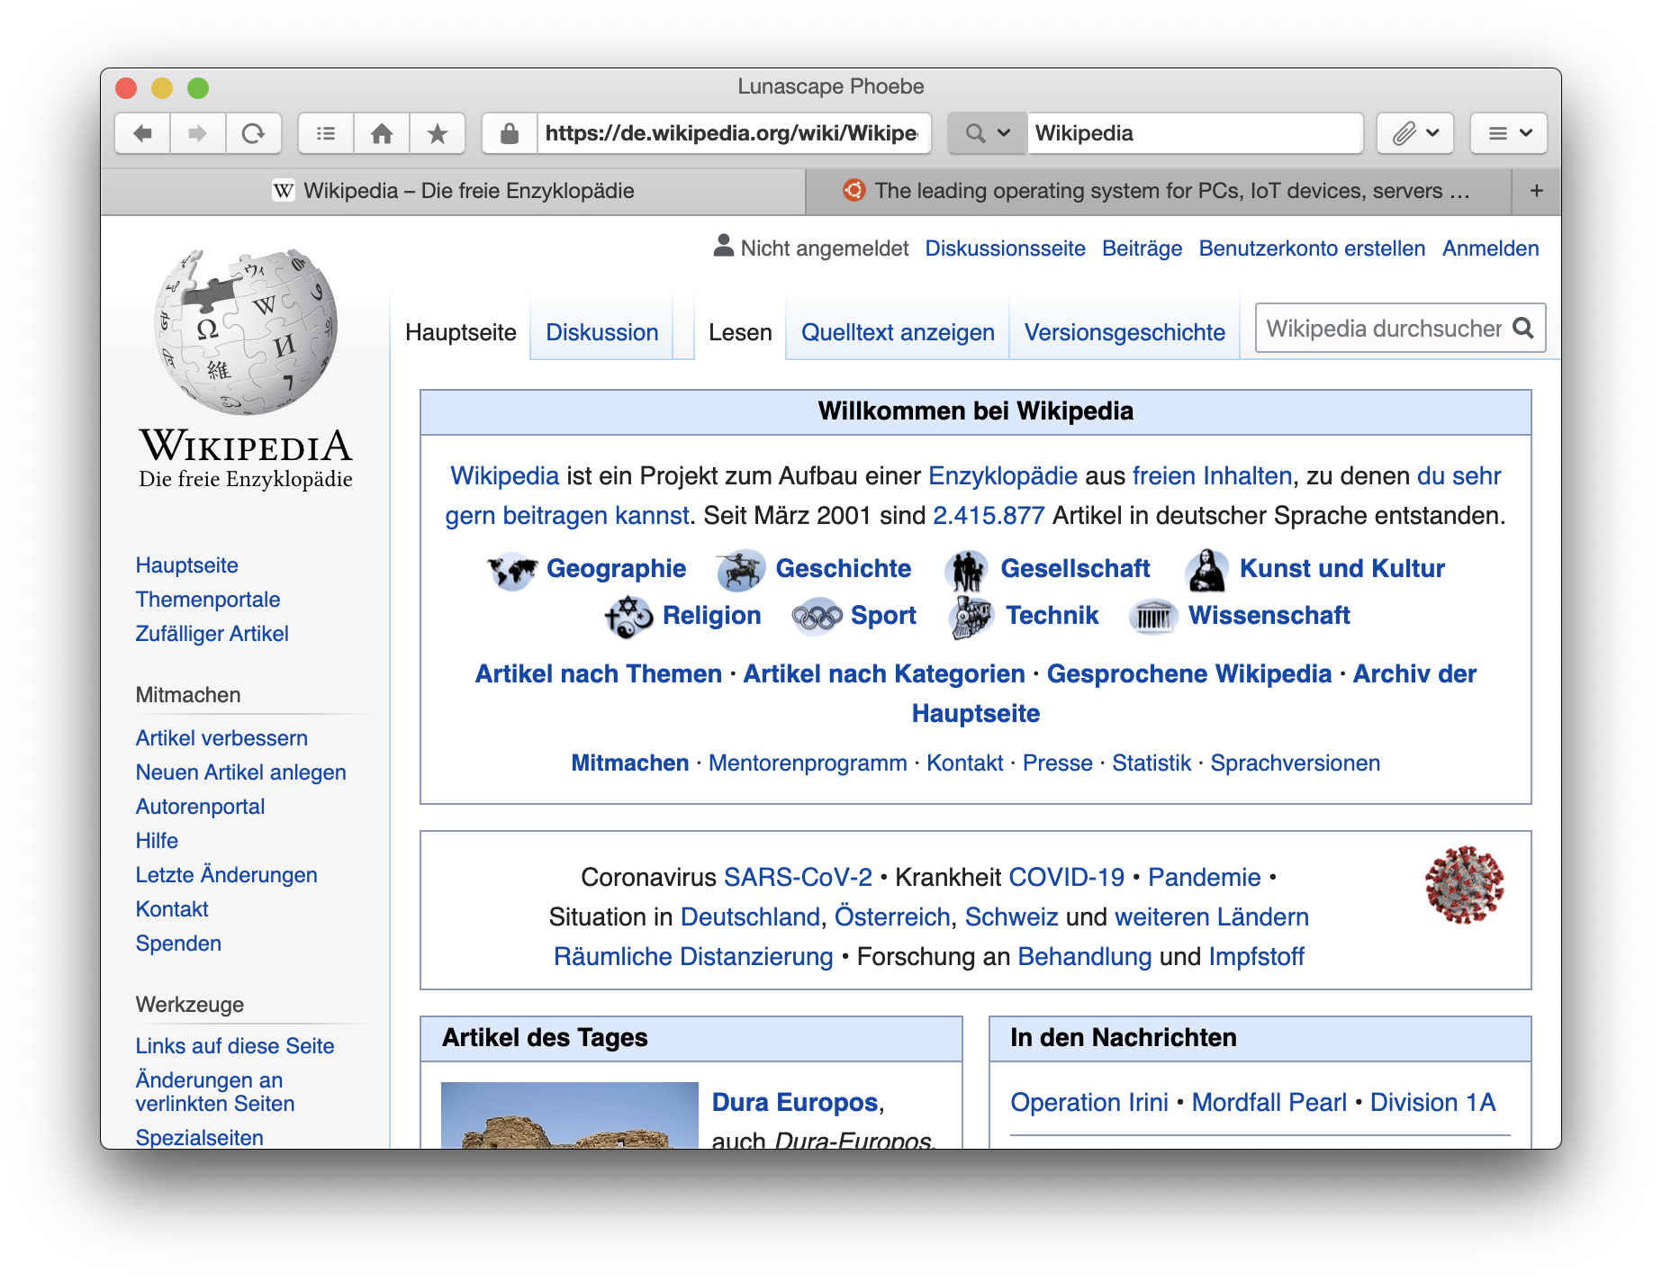Screen dimensions: 1662x1282
Task: Open the Räumliche Distanzierung link
Action: tap(693, 957)
